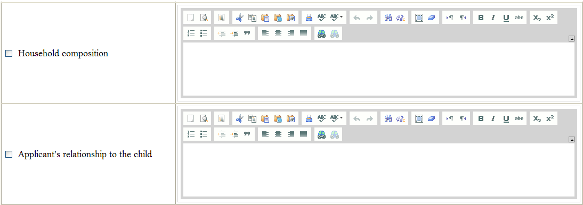Cut selection in Household composition editor

point(239,18)
